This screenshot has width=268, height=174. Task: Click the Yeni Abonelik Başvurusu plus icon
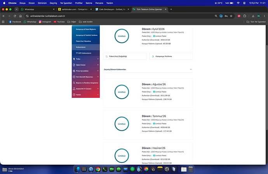[74, 77]
